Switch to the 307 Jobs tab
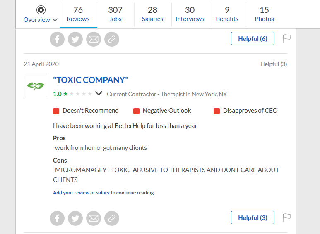Image resolution: width=320 pixels, height=234 pixels. point(115,14)
